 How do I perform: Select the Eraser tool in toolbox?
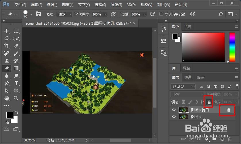7,68
